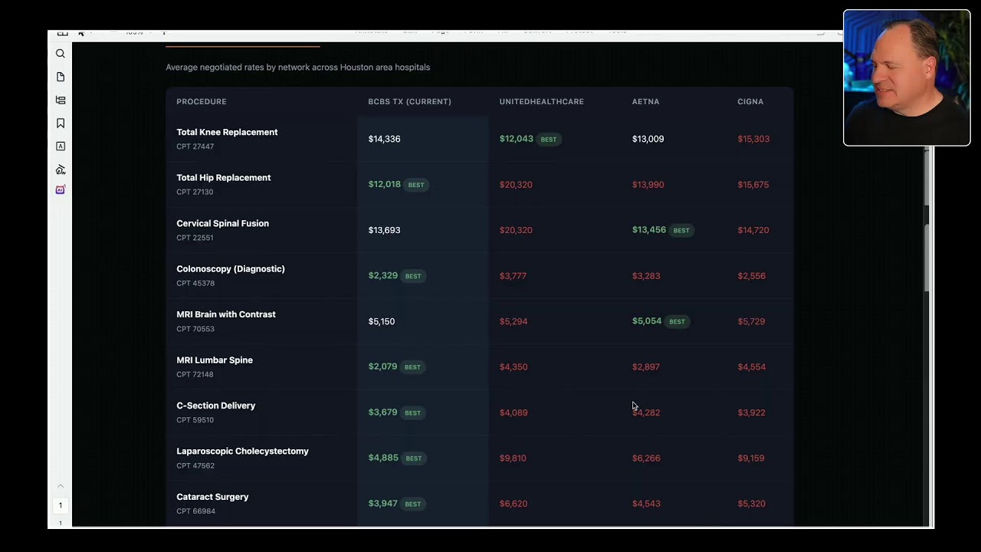This screenshot has height=552, width=981.
Task: Click the $3,922 Cigna C-section rate
Action: coord(751,412)
